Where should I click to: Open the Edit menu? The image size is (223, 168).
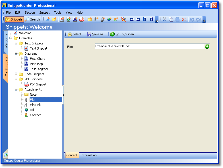click(x=18, y=13)
